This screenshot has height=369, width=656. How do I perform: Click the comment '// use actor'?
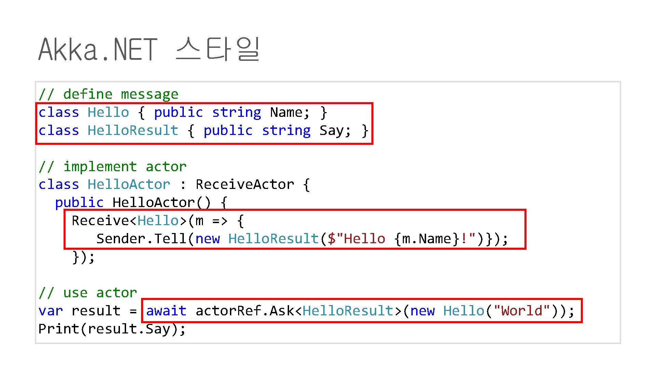click(88, 293)
